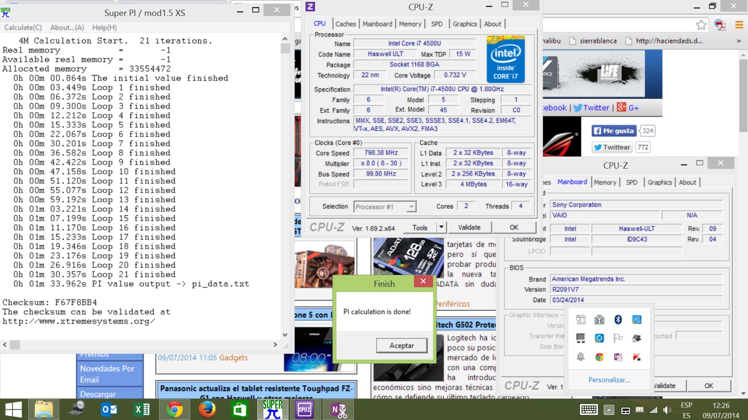Open the Tools button dropdown arrow
Viewport: 748px width, 420px height.
[x=441, y=228]
